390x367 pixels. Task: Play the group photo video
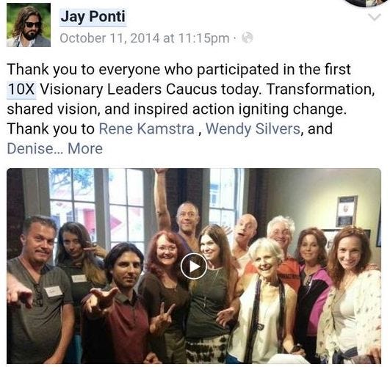pyautogui.click(x=194, y=266)
